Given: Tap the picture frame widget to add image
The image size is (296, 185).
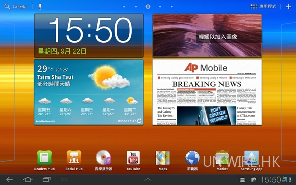Looking at the screenshot, I should (x=207, y=35).
